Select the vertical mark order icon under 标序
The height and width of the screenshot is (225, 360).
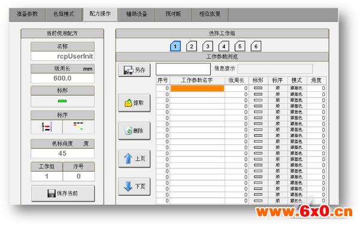[x=47, y=127]
